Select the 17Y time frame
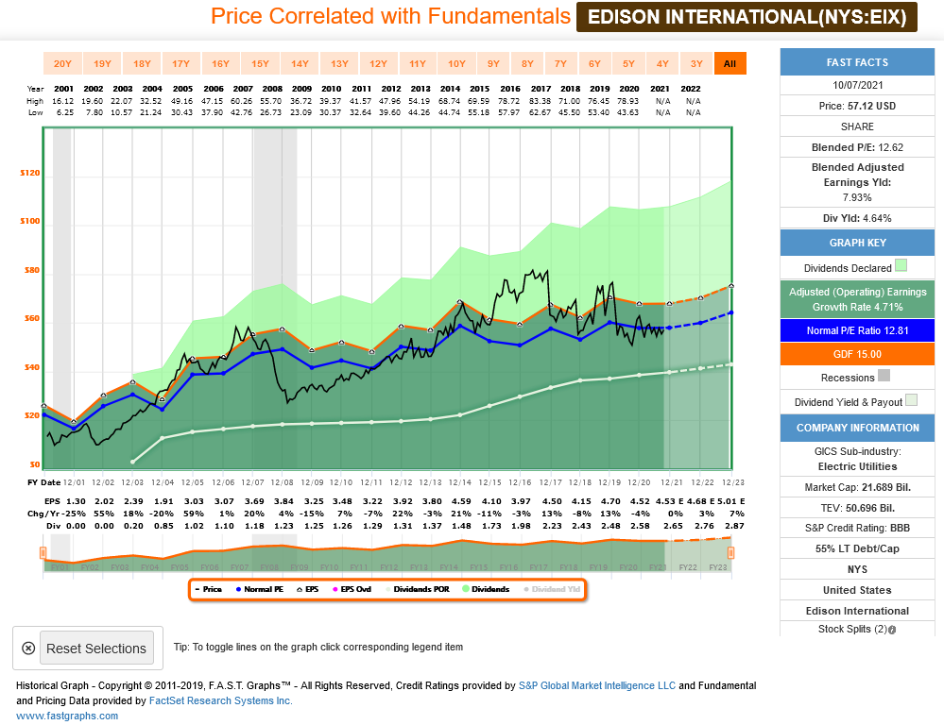This screenshot has height=725, width=944. click(x=181, y=64)
